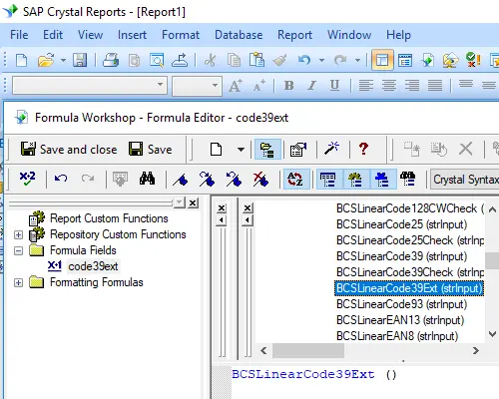This screenshot has height=399, width=499.
Task: Click Find binoculars icon
Action: [147, 179]
